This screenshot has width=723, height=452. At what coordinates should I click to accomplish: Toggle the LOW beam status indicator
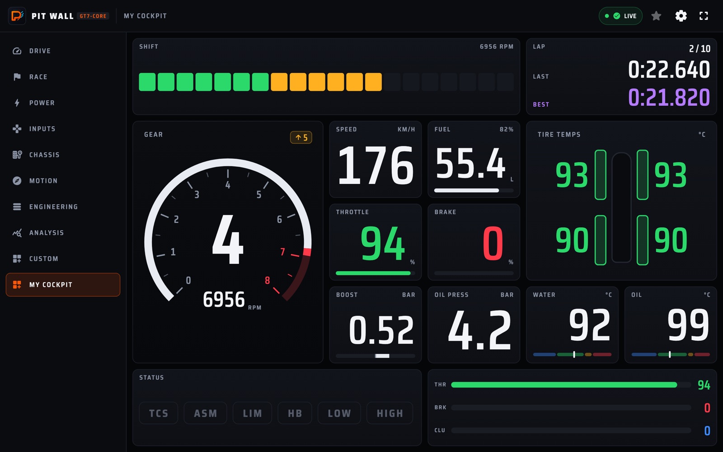tap(339, 413)
